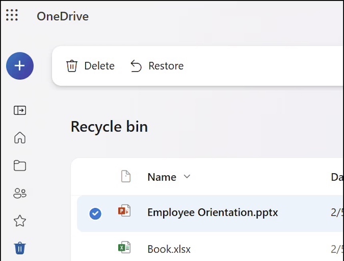Open the Name column dropdown chevron

[187, 177]
